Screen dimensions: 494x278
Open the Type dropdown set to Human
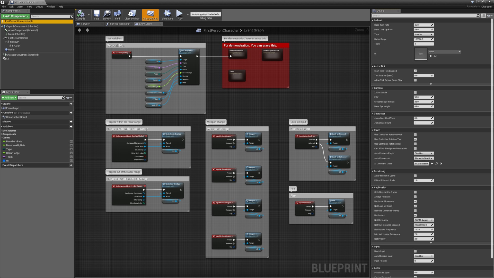(424, 34)
